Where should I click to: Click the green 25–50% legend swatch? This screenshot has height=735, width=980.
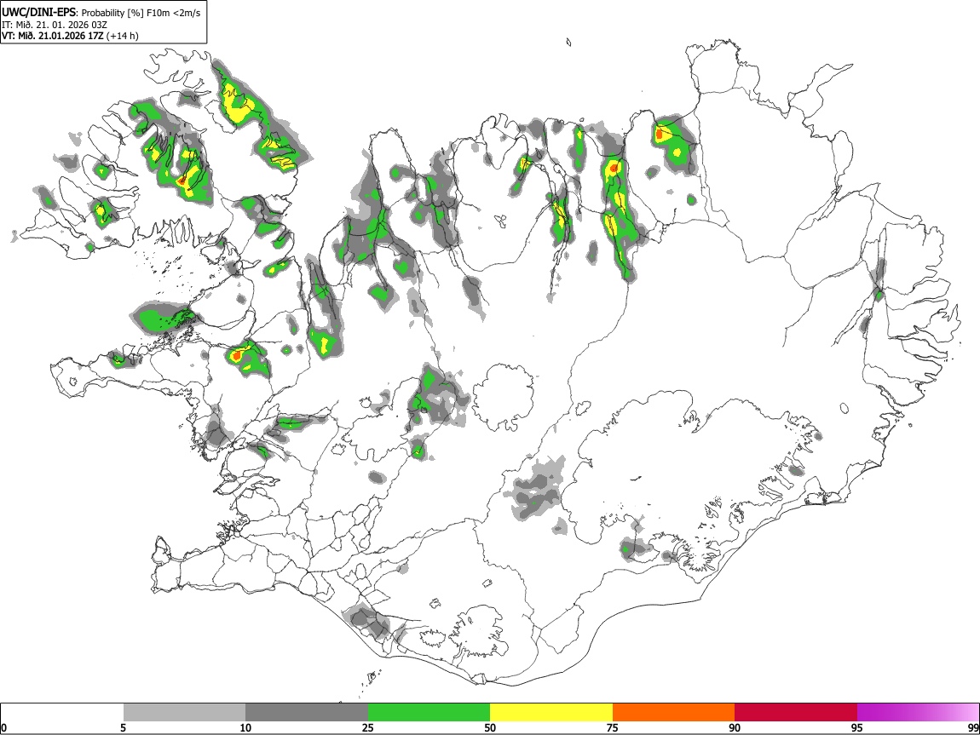429,713
